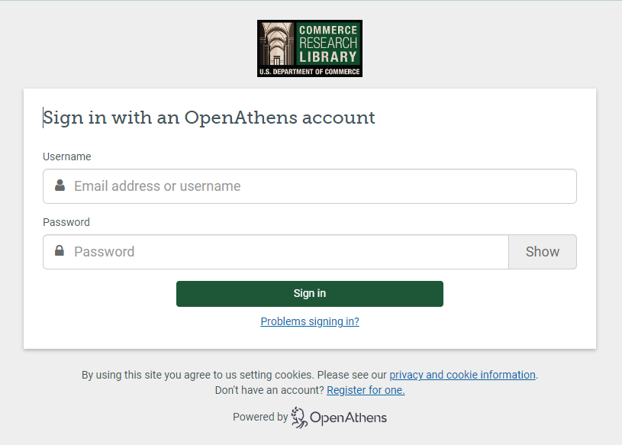Focus the Email address or username field
Image resolution: width=622 pixels, height=445 pixels.
point(321,186)
